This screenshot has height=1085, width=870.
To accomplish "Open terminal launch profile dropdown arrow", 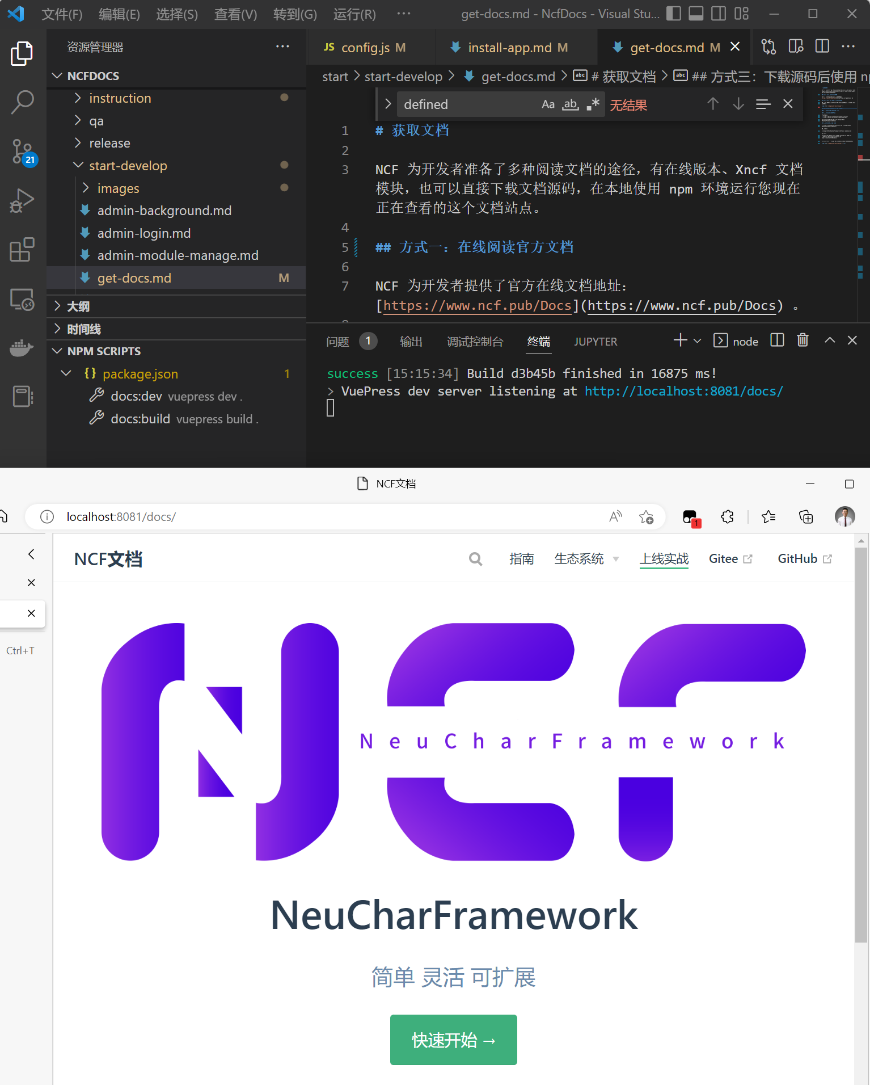I will [x=698, y=341].
